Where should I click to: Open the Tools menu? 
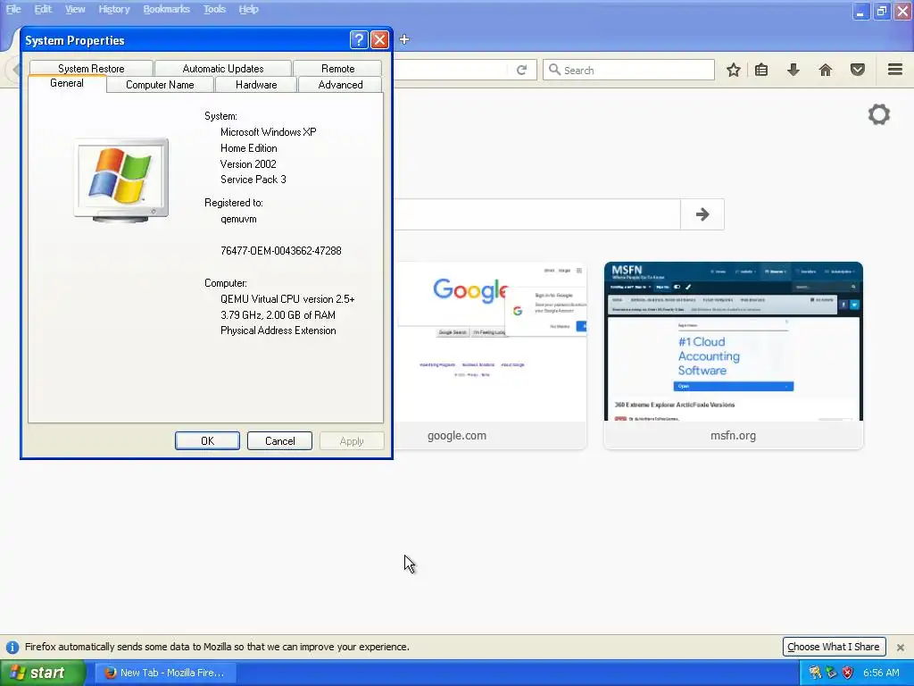click(214, 9)
